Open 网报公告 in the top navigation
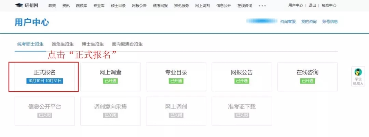The width and height of the screenshot is (369, 137). tap(139, 6)
